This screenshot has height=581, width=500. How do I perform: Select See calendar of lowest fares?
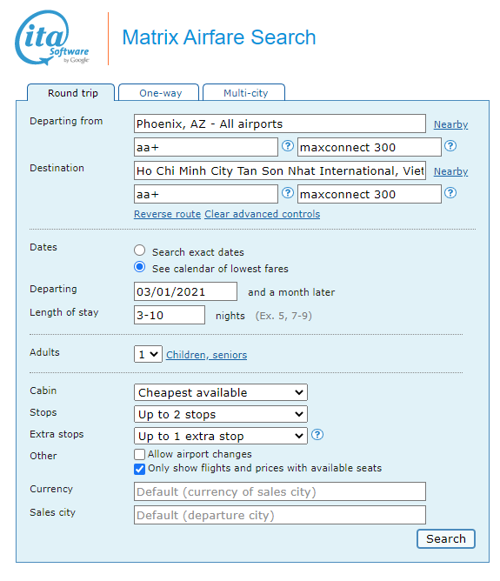click(x=140, y=267)
